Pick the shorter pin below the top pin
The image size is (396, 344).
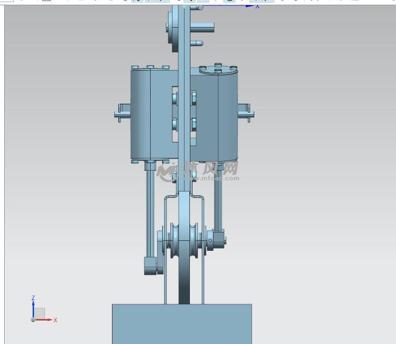[198, 44]
